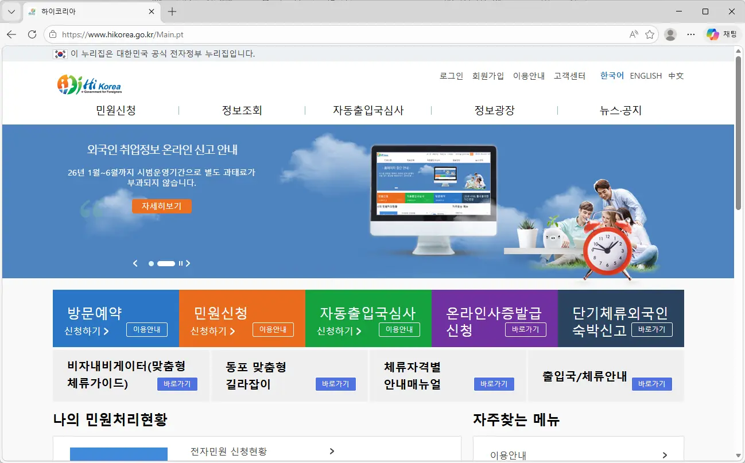Click the 출입국/체류안내 heading

(585, 376)
